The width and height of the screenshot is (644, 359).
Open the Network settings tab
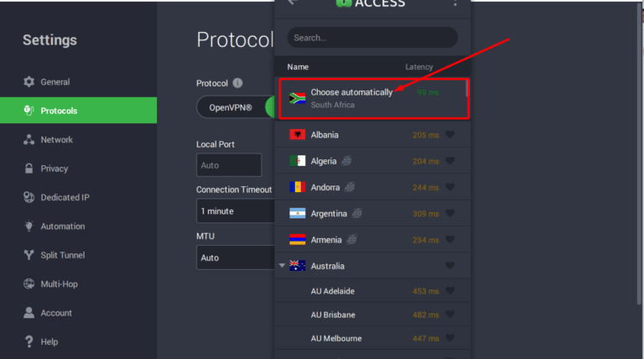coord(56,140)
